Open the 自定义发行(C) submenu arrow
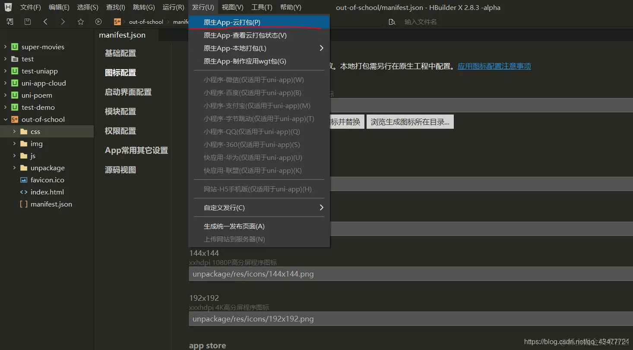Image resolution: width=633 pixels, height=350 pixels. coord(321,207)
